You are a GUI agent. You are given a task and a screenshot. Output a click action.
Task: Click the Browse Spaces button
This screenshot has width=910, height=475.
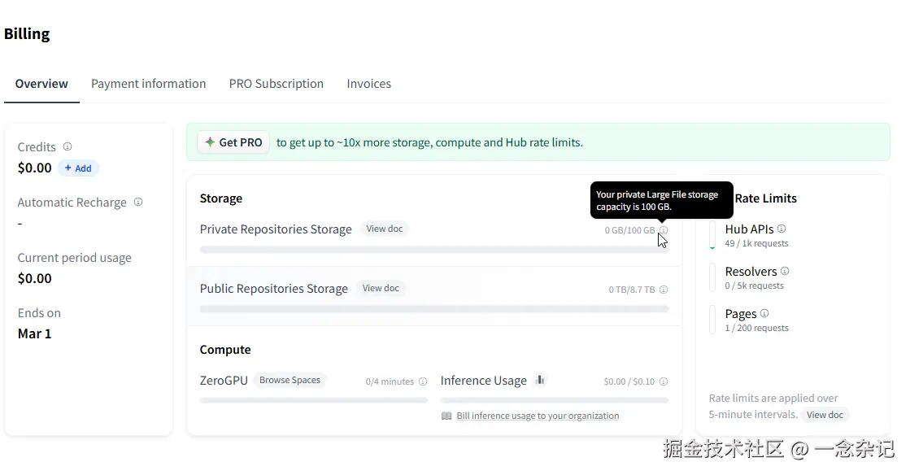point(290,380)
